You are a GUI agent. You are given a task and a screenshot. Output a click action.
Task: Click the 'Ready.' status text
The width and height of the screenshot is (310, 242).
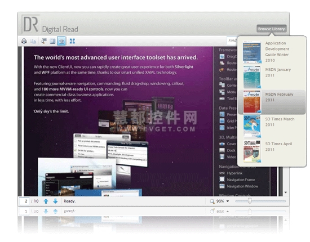[69, 201]
